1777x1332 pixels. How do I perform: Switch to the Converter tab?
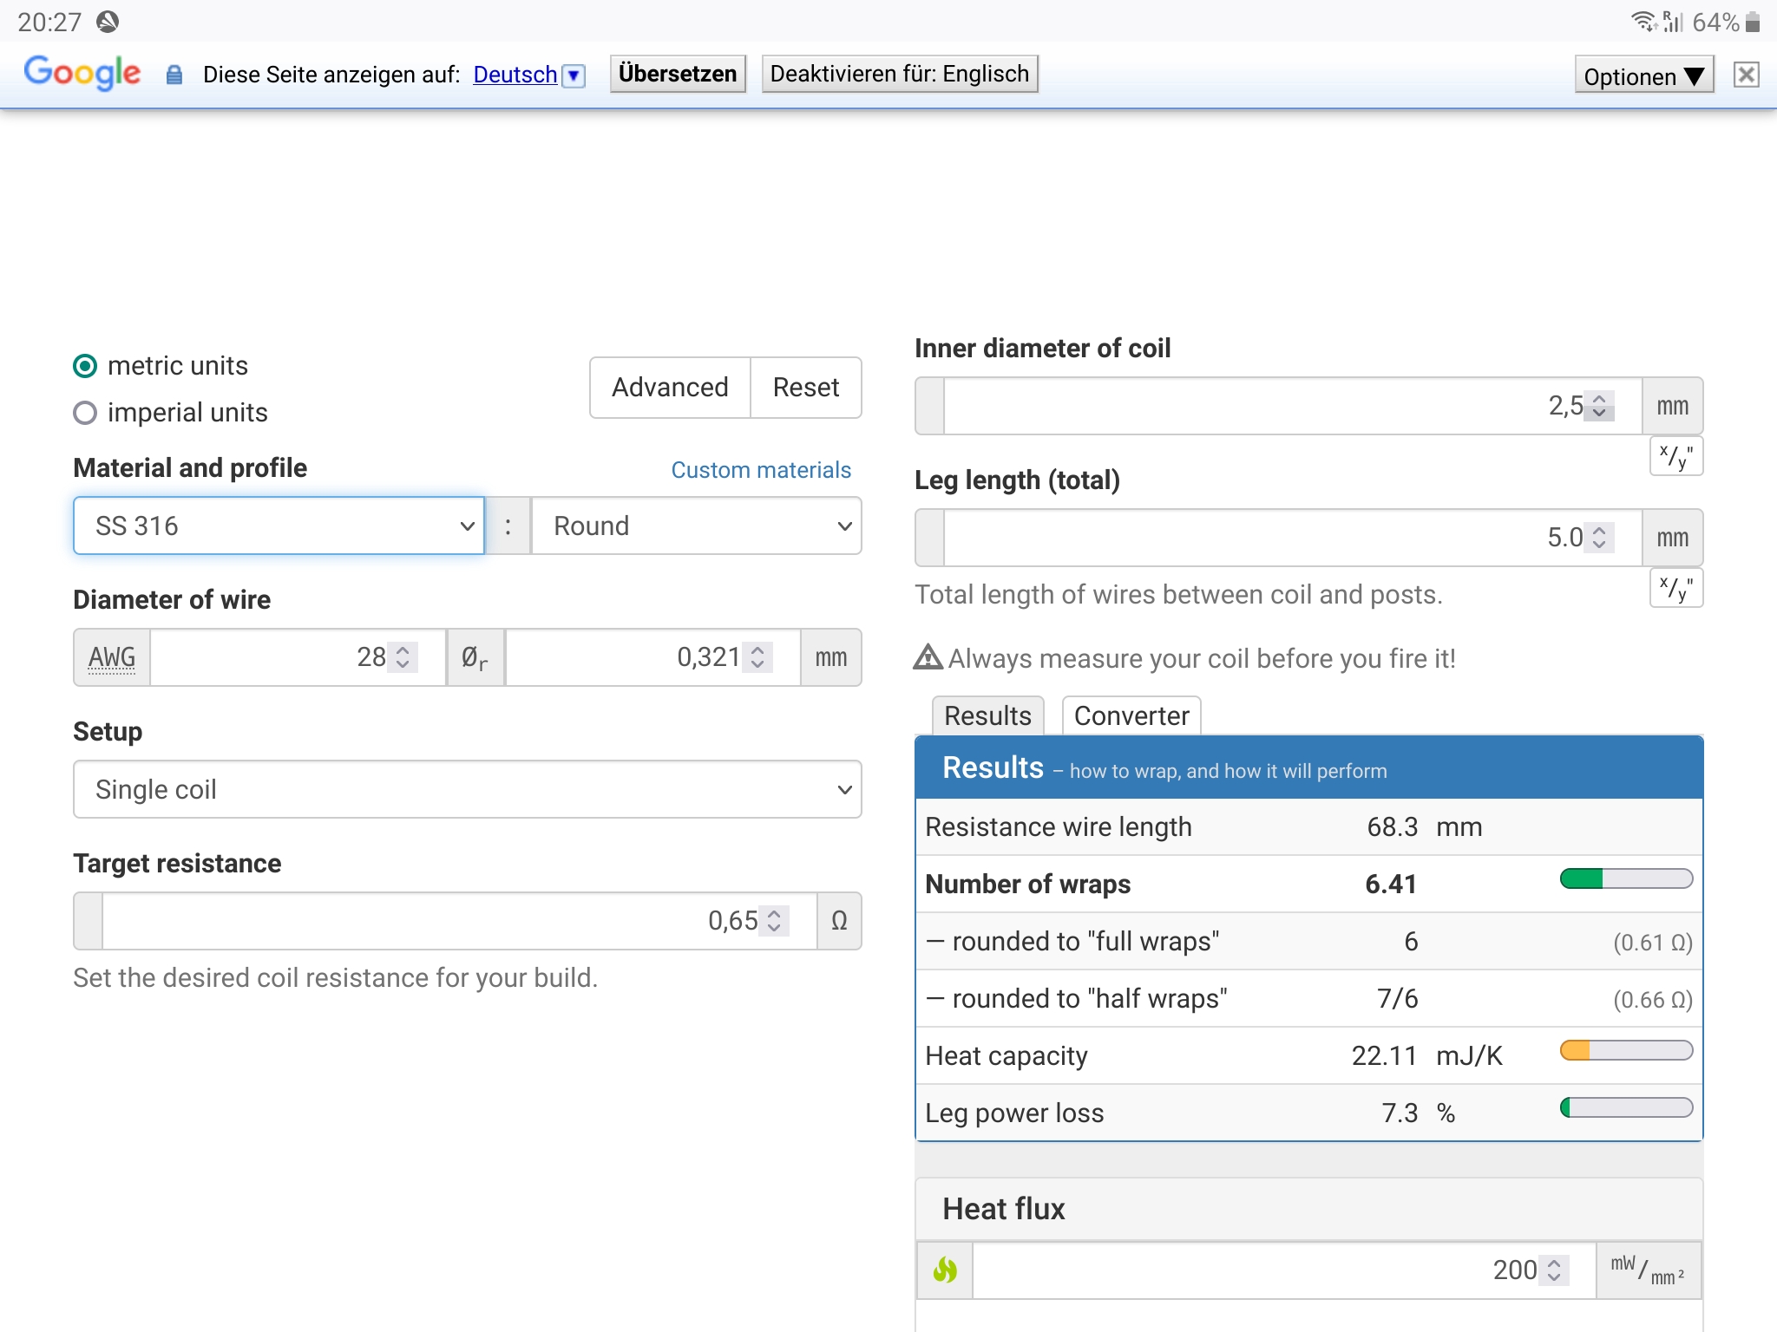[1131, 716]
